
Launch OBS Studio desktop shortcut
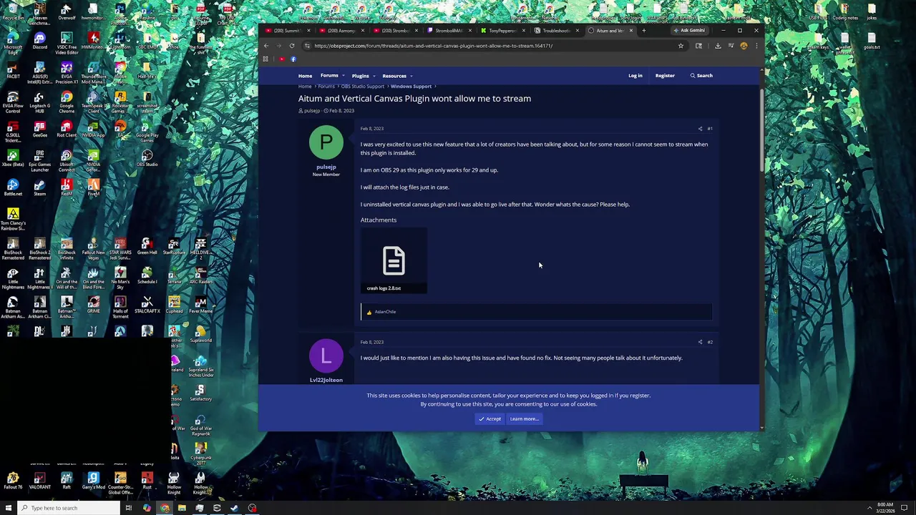coord(147,157)
